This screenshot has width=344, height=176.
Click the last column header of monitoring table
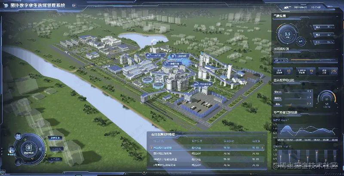pos(255,141)
